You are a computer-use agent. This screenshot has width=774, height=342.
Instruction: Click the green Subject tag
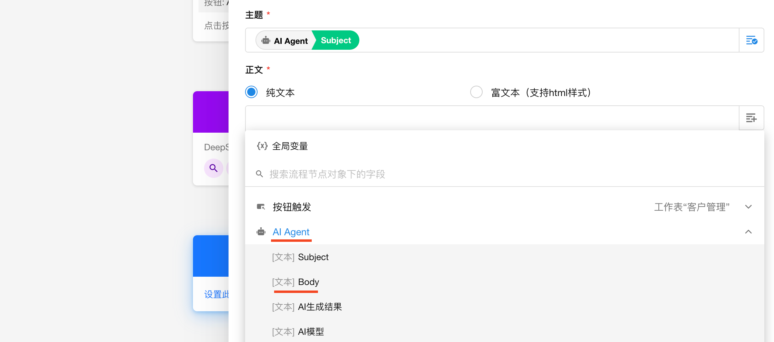[336, 40]
